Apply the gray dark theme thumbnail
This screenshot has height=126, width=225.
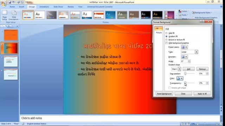point(52,15)
